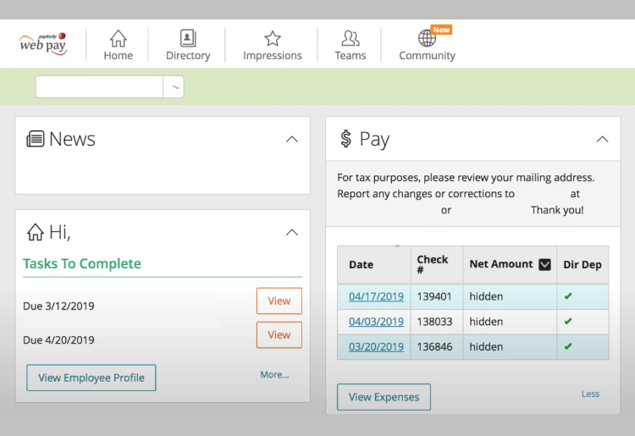
Task: Open the dropdown arrow beside search box
Action: coord(174,87)
